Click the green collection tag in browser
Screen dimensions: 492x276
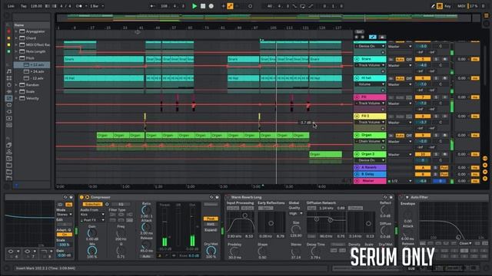click(8, 51)
